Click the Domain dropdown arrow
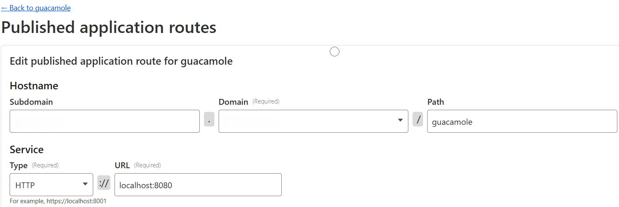 (400, 121)
